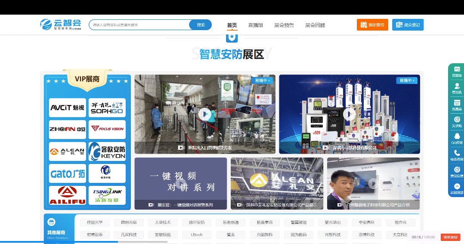Click the 其他展商 store icon
The height and width of the screenshot is (244, 464).
[51, 222]
